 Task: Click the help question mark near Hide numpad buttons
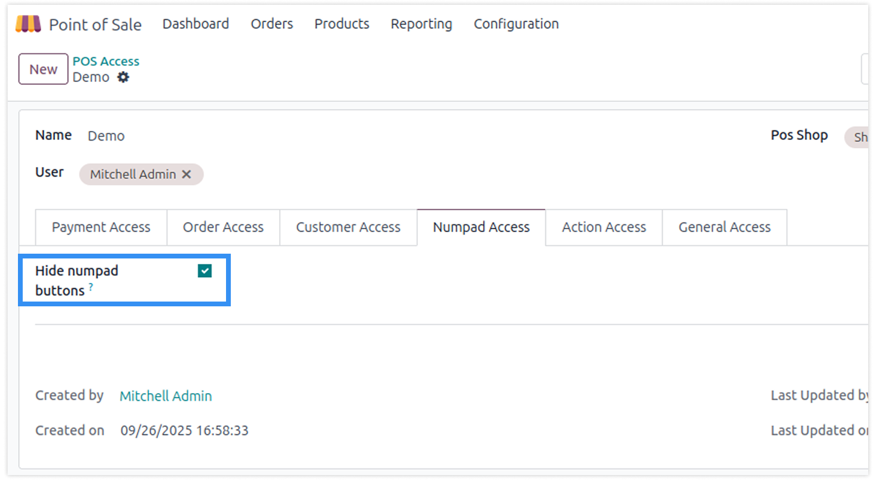coord(91,287)
